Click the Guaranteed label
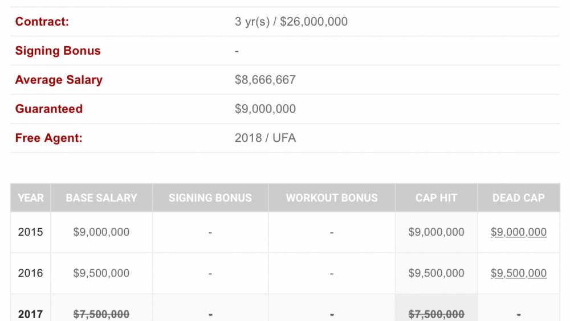 48,109
